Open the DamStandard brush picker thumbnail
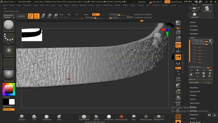The image size is (218, 123). 9,26
